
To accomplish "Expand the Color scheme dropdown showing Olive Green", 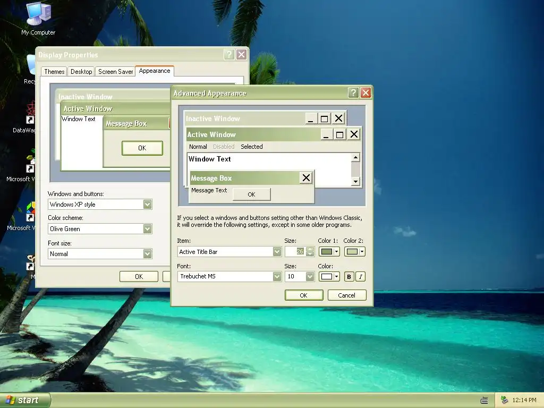I will pos(148,228).
